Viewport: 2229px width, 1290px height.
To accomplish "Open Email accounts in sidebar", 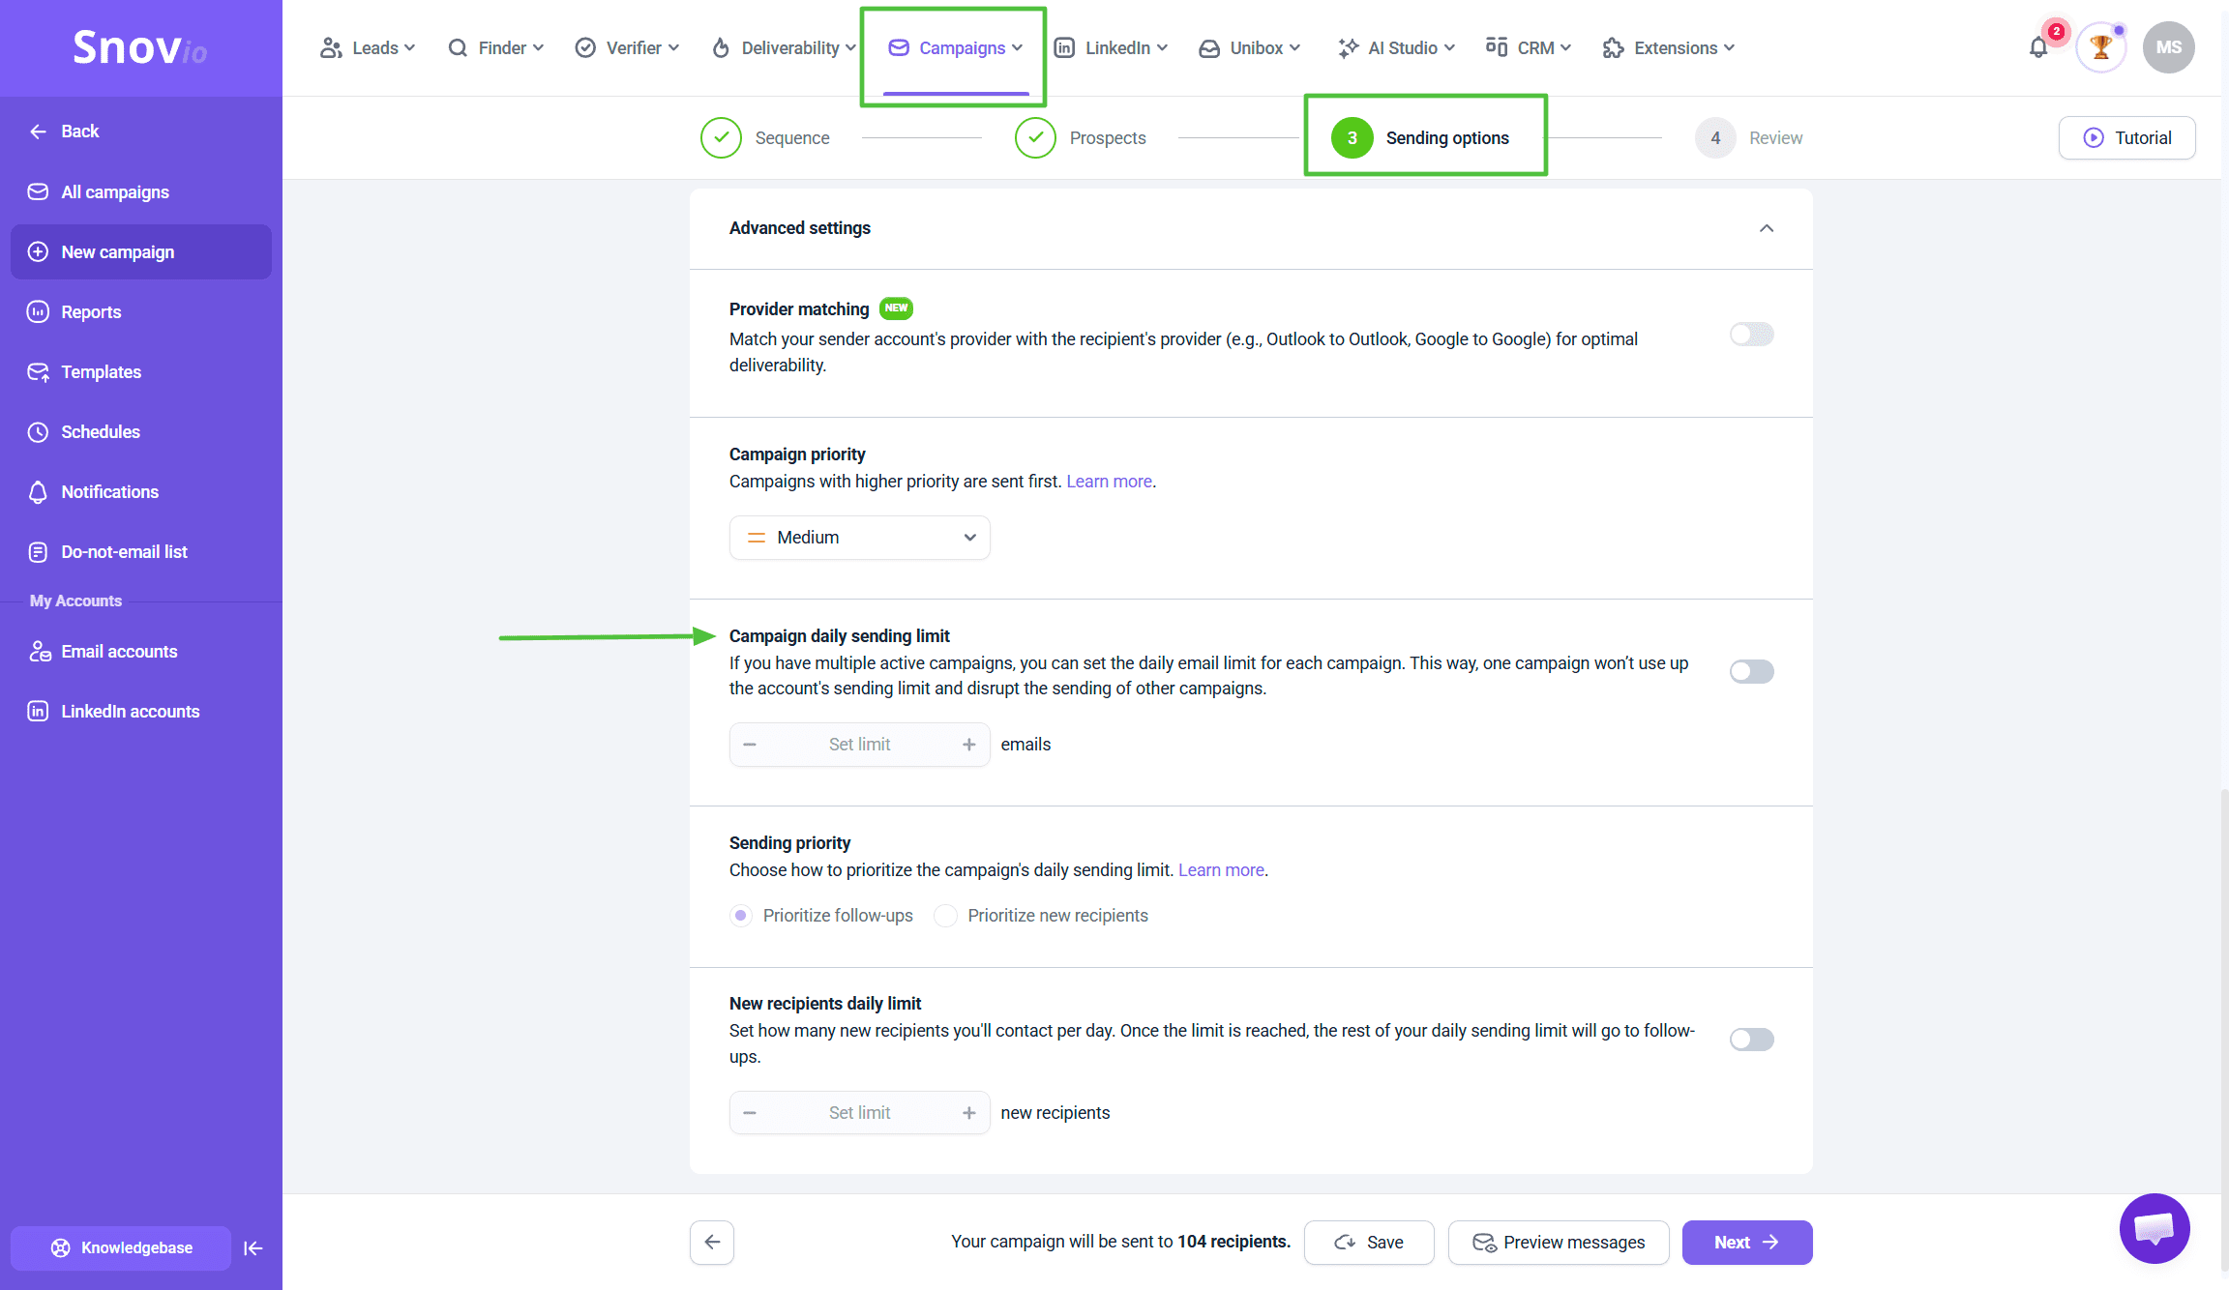I will coord(119,652).
